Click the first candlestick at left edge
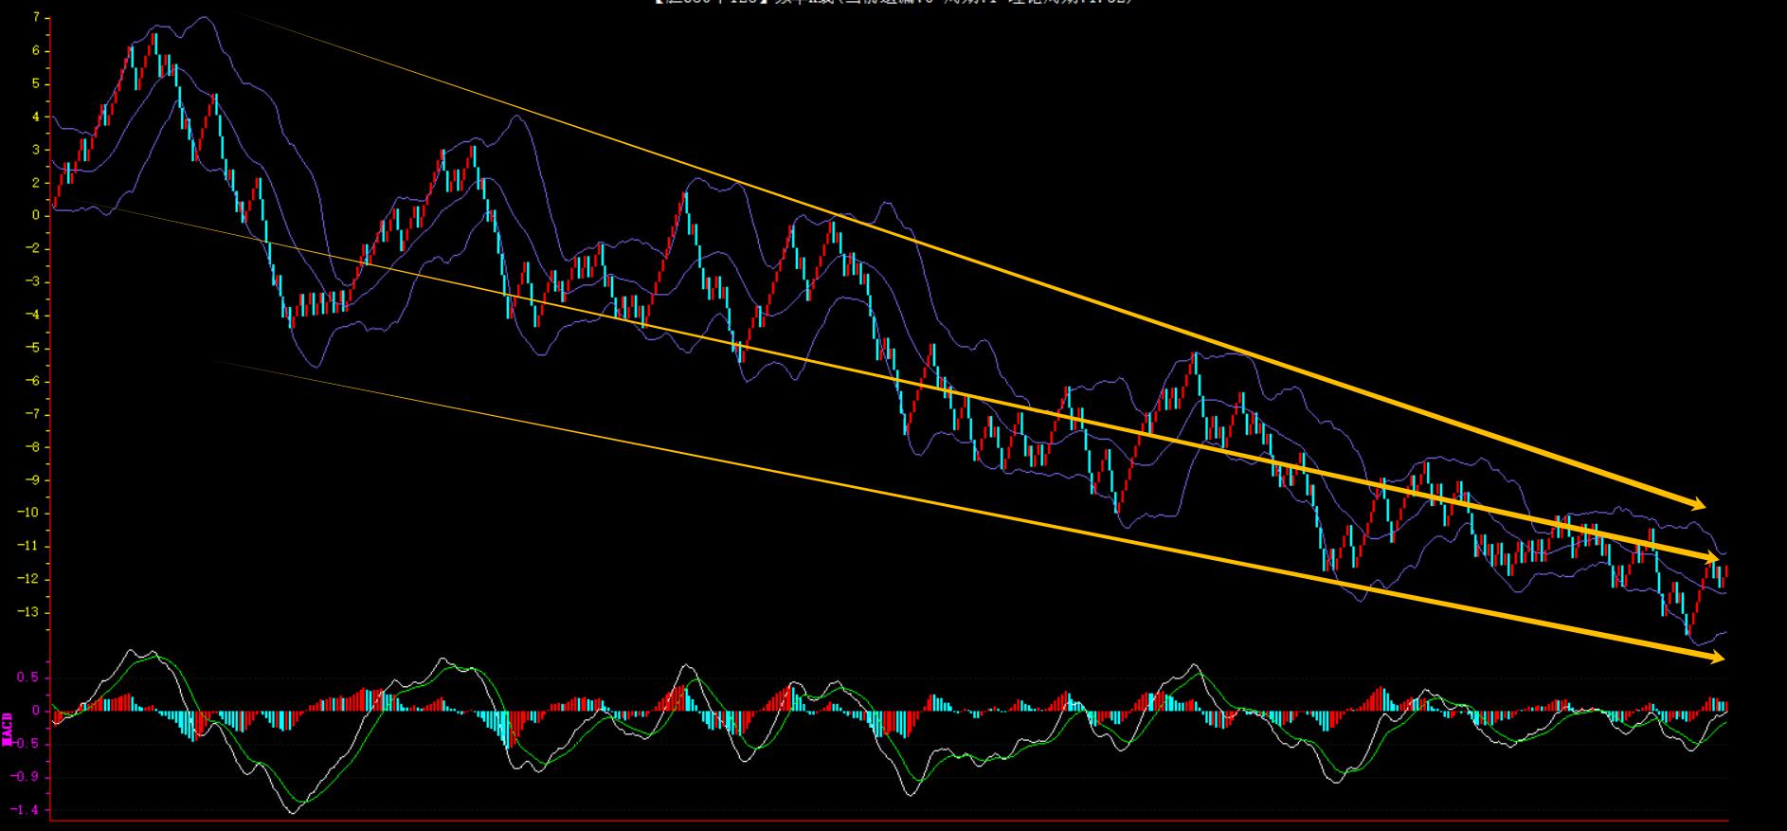1787x831 pixels. (x=55, y=199)
